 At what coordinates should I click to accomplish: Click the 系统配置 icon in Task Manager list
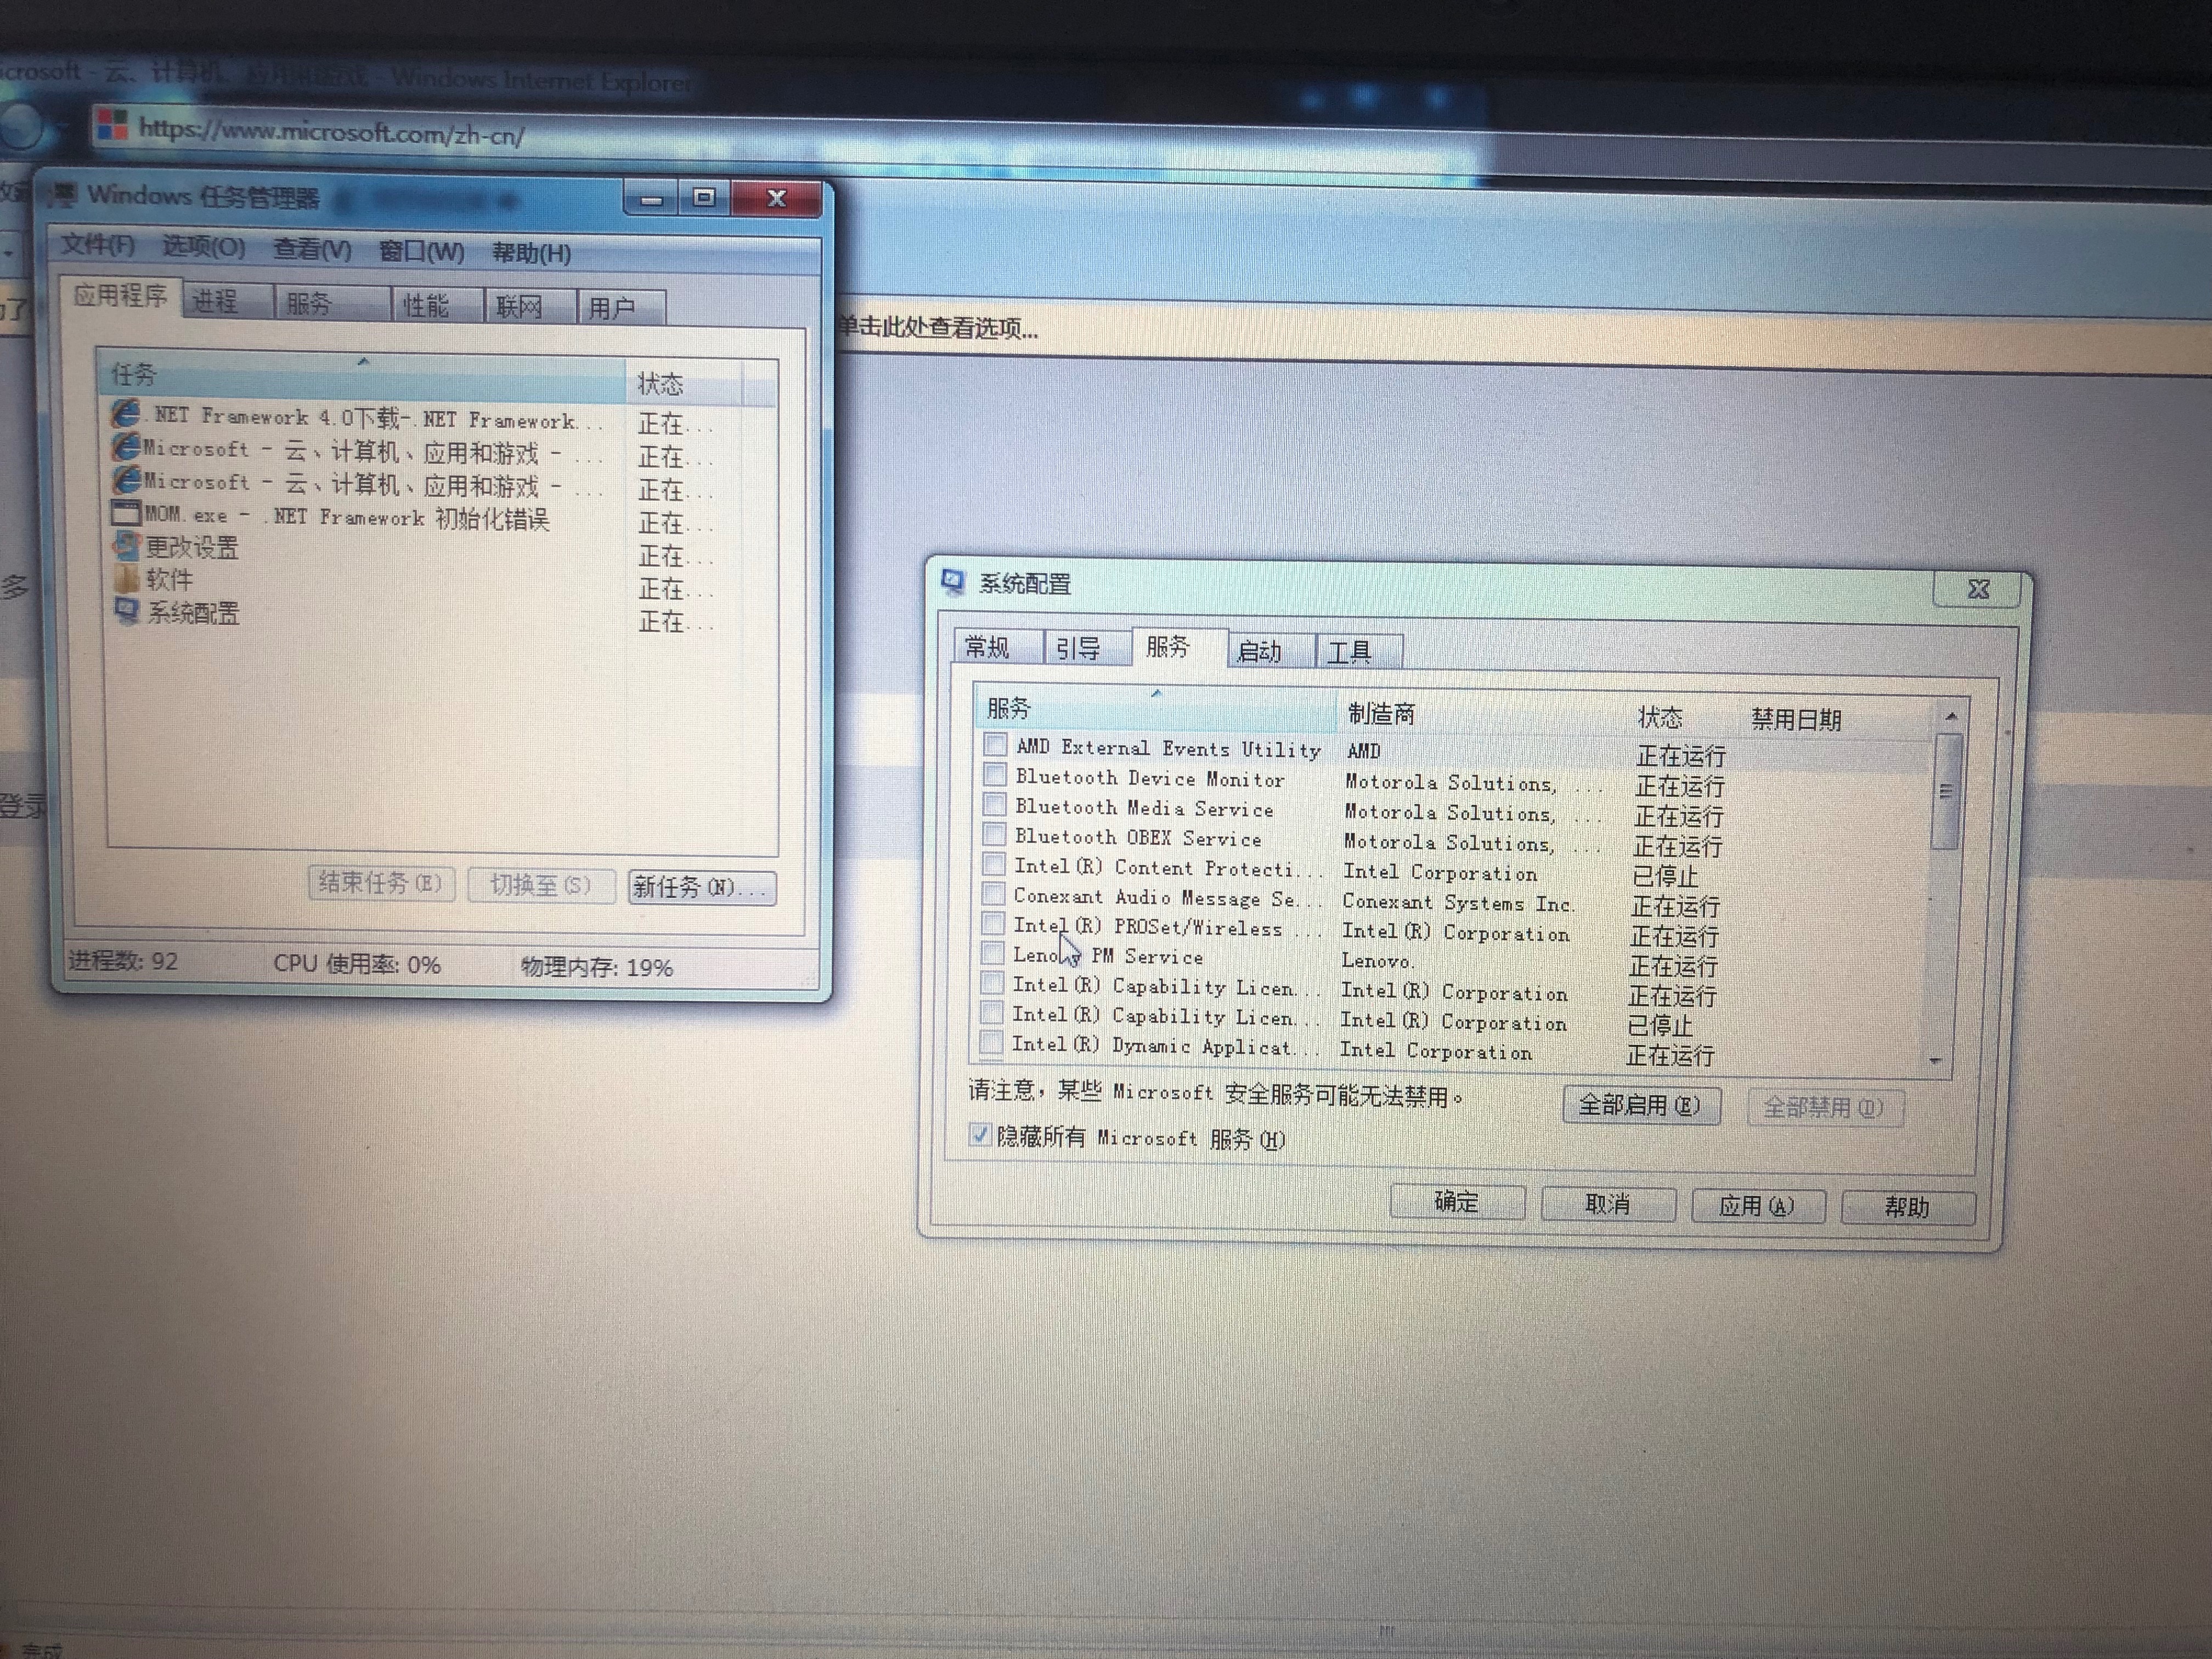point(127,610)
